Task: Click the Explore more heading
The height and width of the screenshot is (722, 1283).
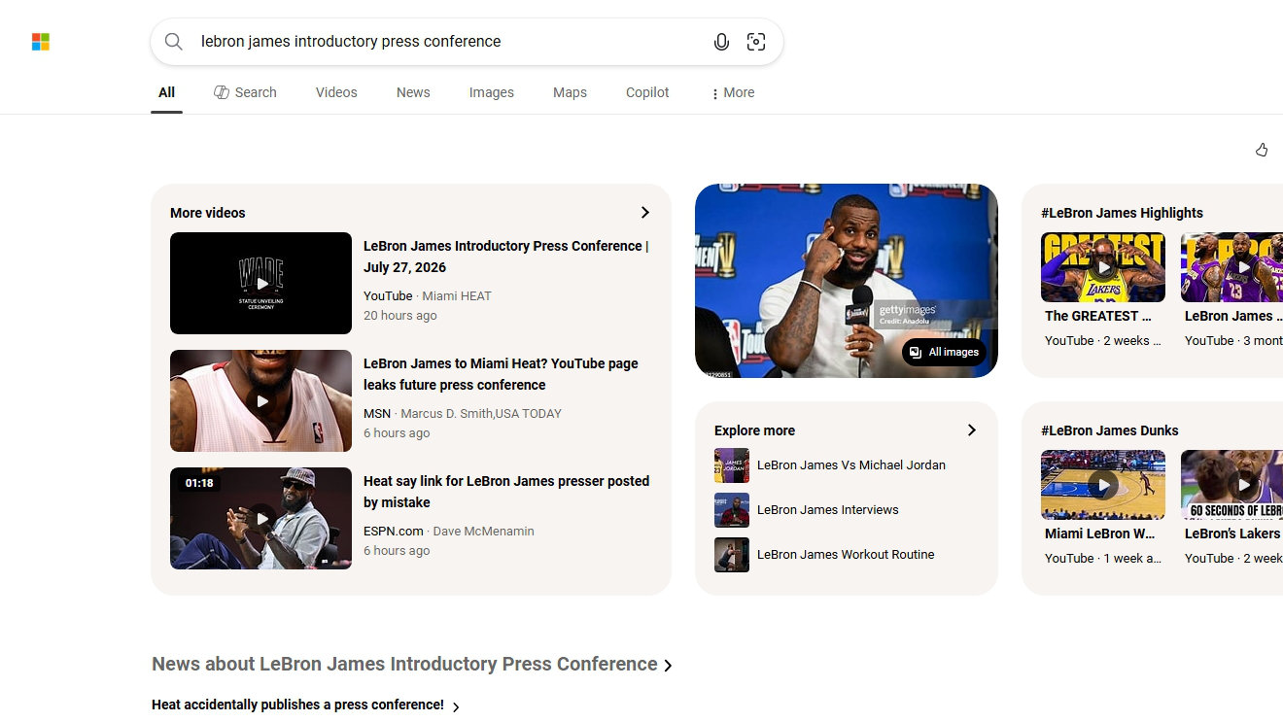Action: click(x=754, y=430)
